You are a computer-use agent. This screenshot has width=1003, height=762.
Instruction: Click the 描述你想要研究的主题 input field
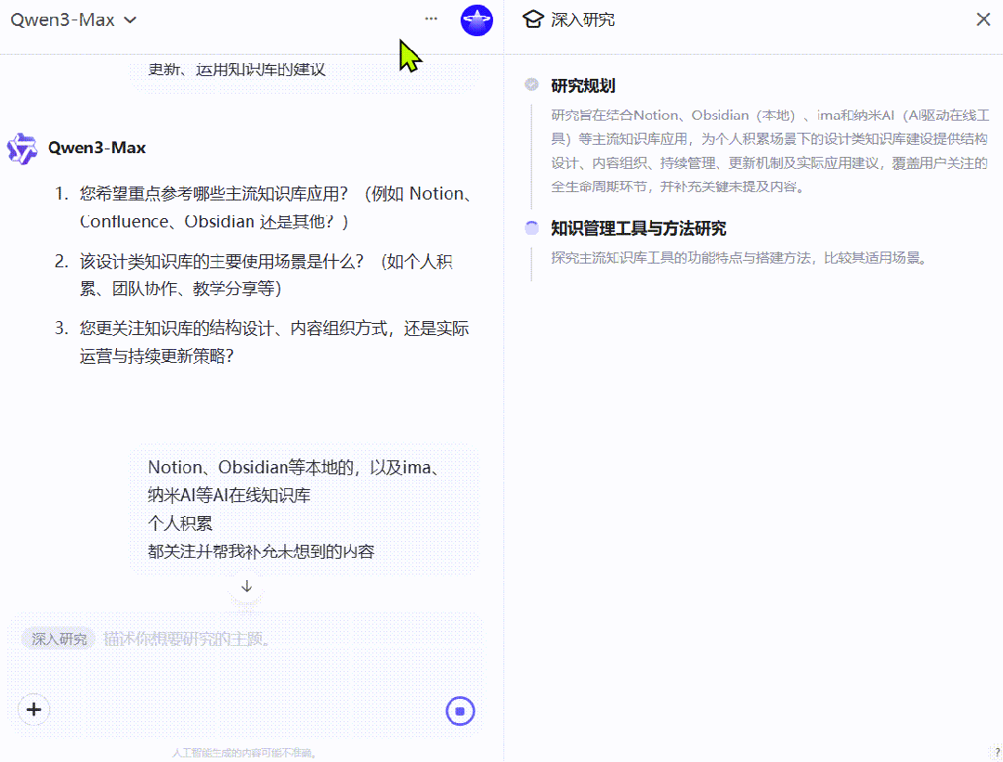186,639
